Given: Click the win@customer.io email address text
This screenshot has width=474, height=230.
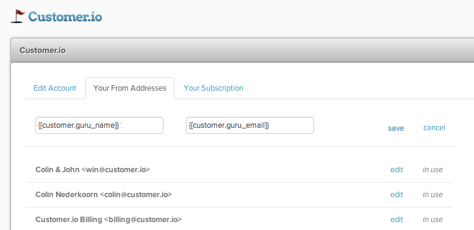Looking at the screenshot, I should click(116, 169).
